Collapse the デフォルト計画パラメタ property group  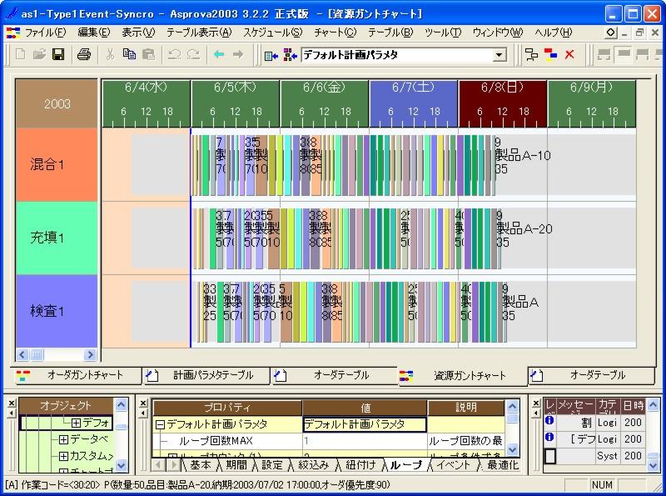[x=160, y=424]
